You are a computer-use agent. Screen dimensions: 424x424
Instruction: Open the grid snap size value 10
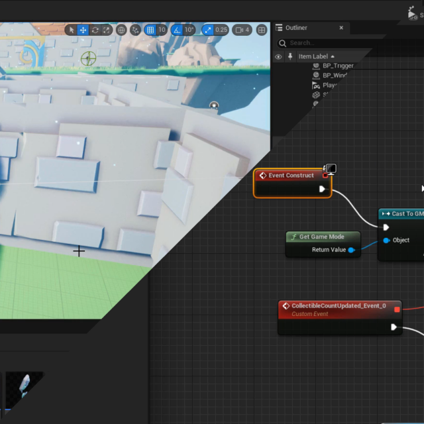tap(162, 30)
